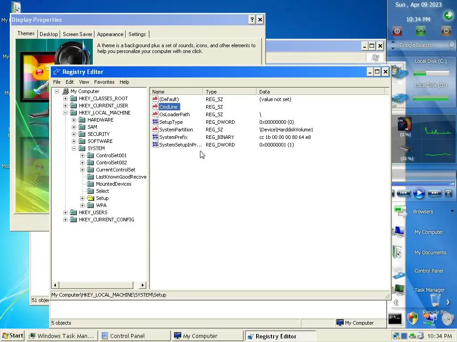
Task: Open the Browsers dropdown in sidebar
Action: coord(452,211)
